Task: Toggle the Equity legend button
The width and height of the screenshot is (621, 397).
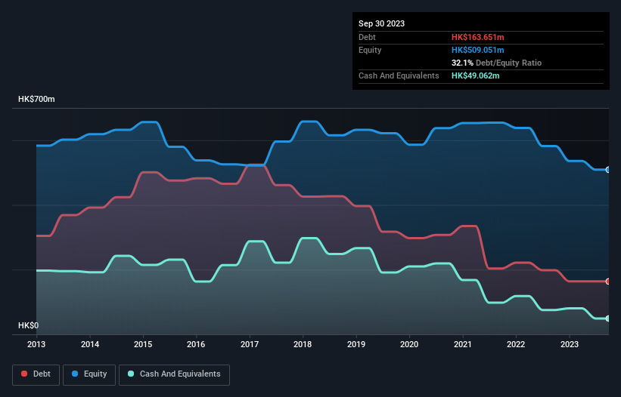Action: pyautogui.click(x=89, y=374)
